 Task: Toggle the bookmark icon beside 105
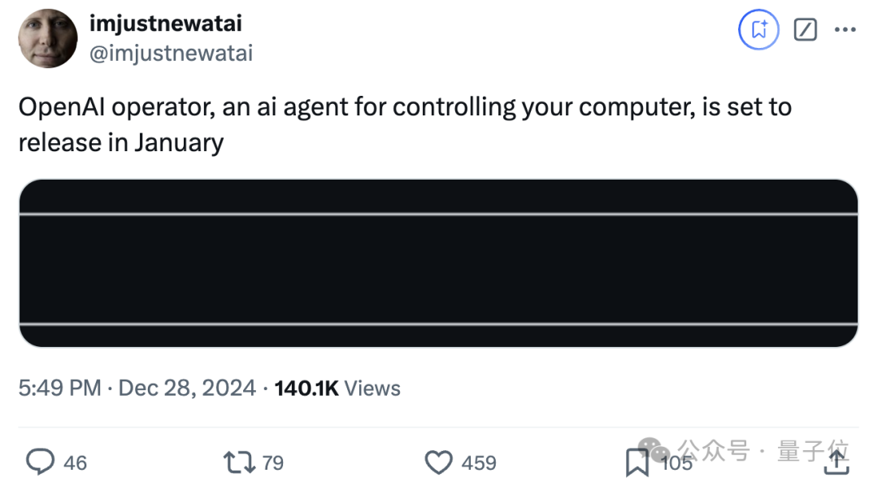(x=637, y=462)
